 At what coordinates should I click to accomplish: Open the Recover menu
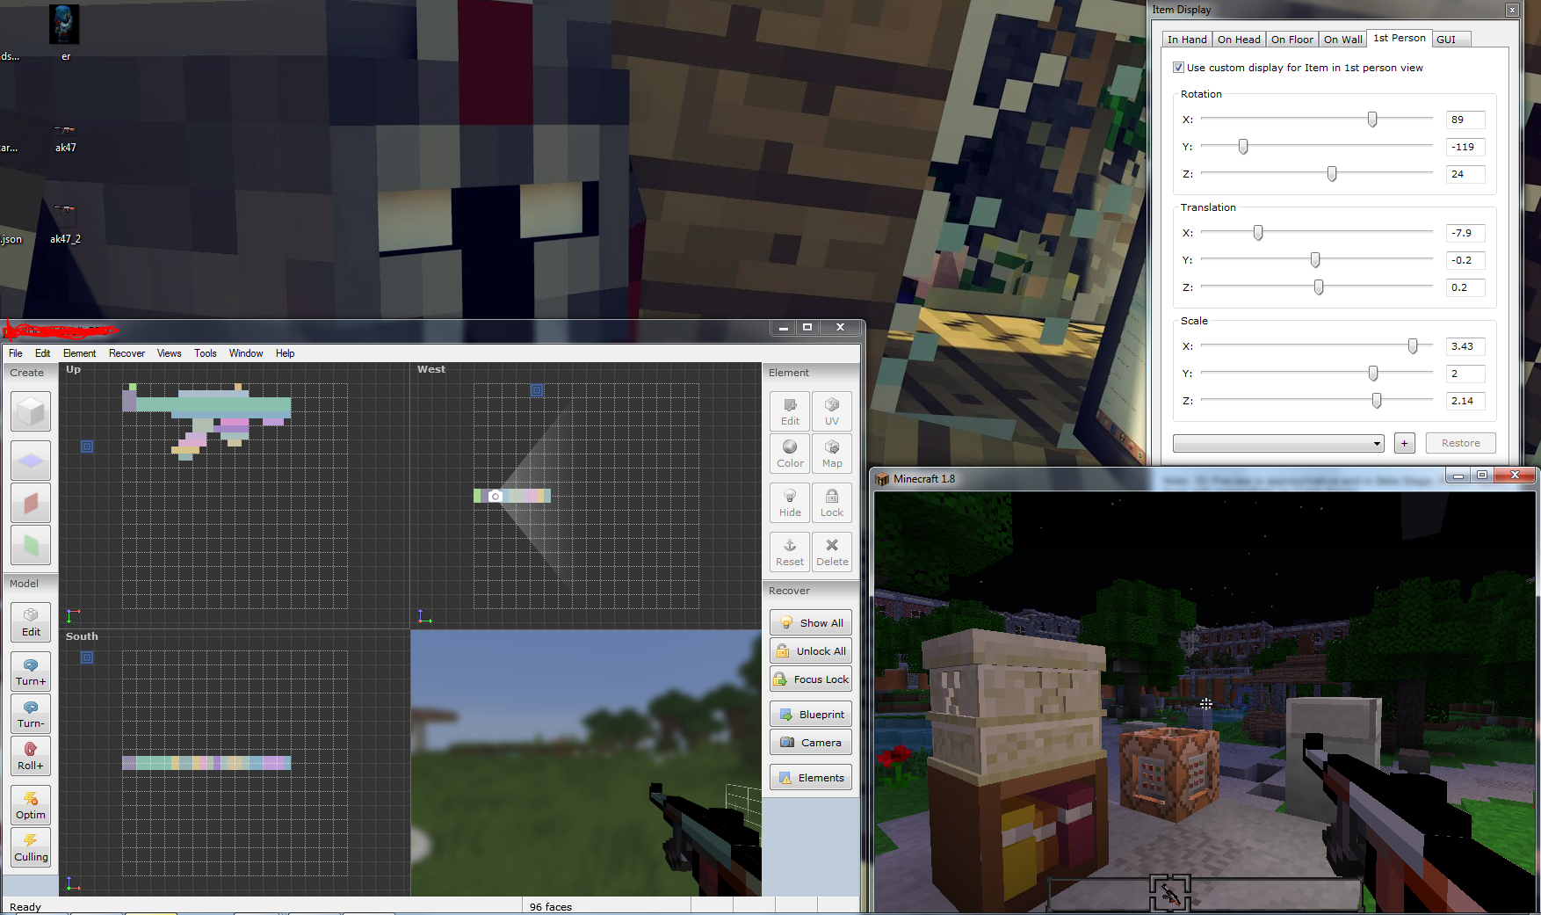tap(127, 353)
